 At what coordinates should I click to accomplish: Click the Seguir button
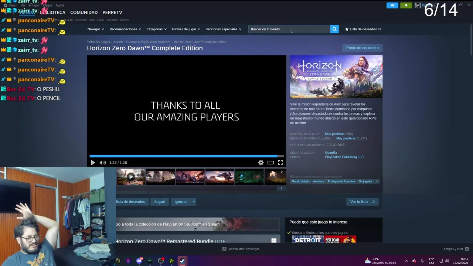(x=160, y=202)
